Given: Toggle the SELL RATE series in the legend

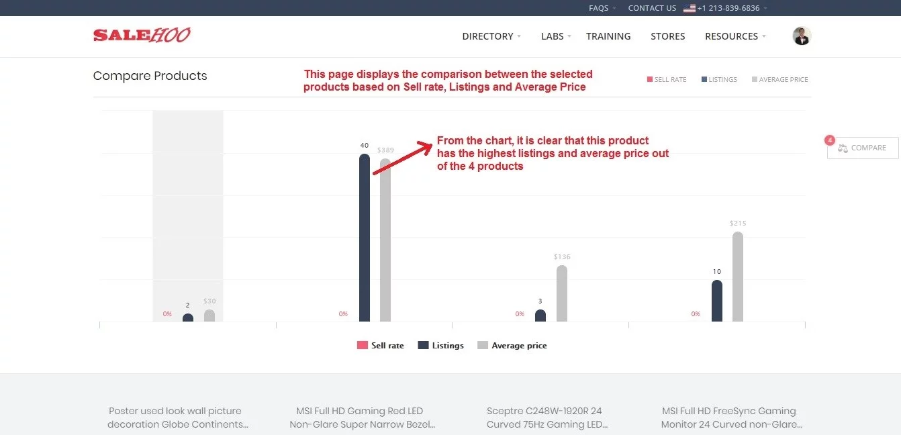Looking at the screenshot, I should coord(667,79).
